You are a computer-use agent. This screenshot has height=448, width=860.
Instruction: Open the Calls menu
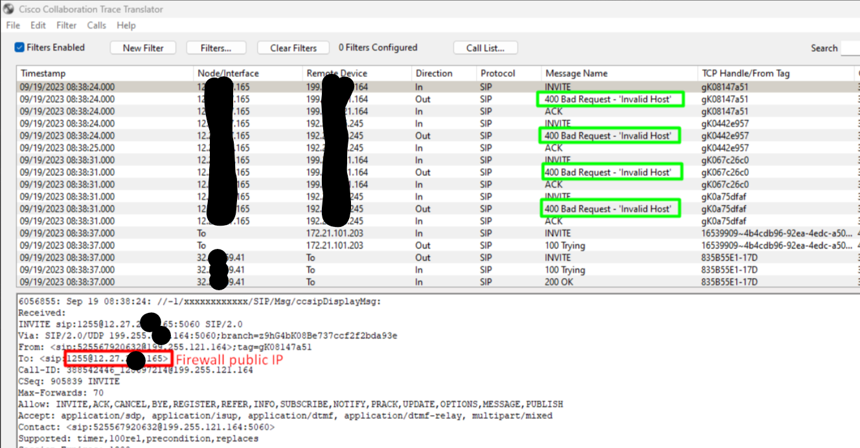[x=96, y=25]
